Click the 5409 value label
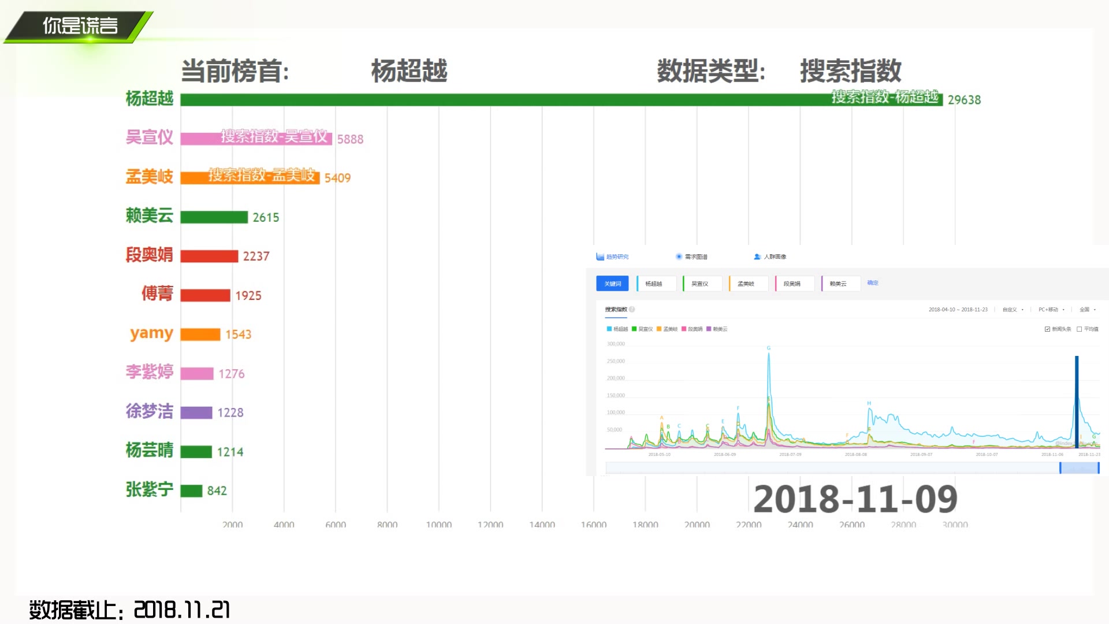The height and width of the screenshot is (624, 1109). 337,178
